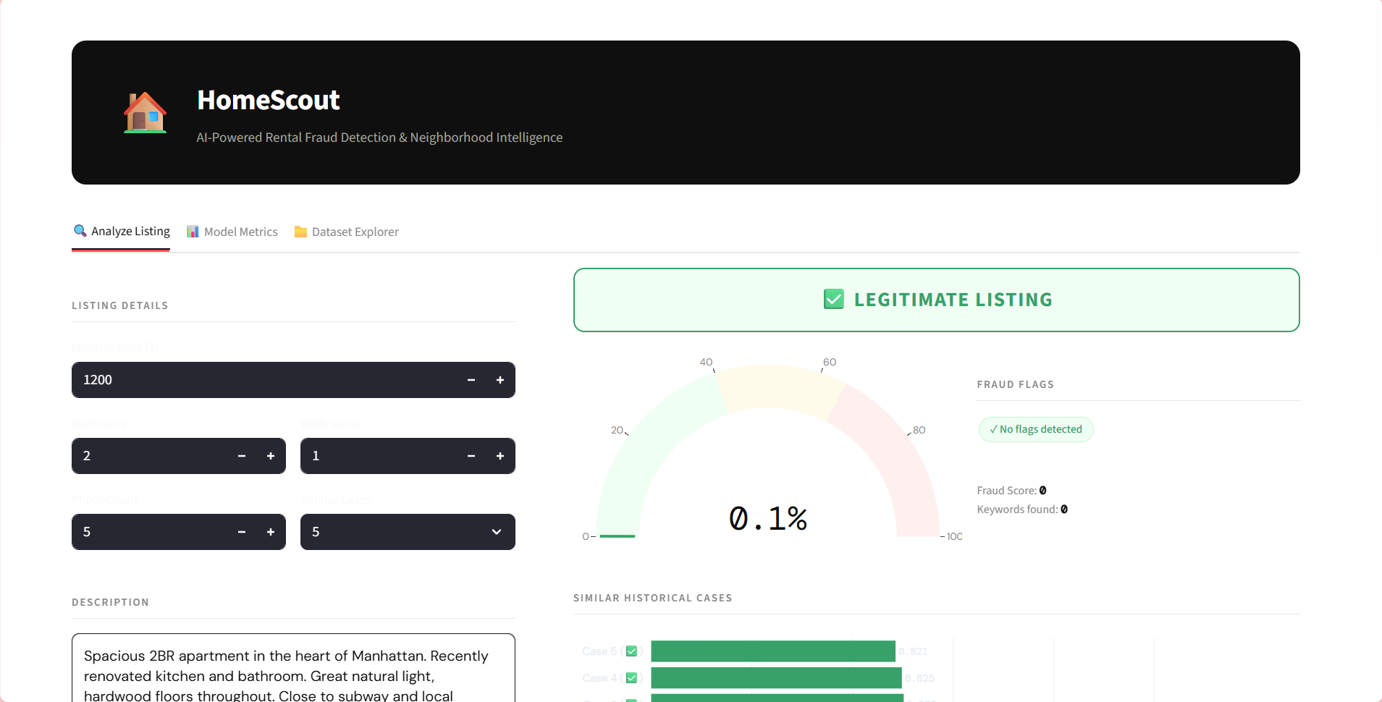1382x702 pixels.
Task: Click the bar chart icon beside Model Metrics
Action: coord(193,231)
